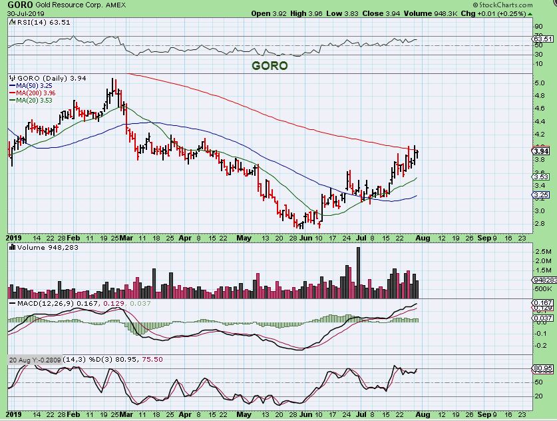Click the Volume 948.3K header value
557x421 pixels.
tap(430, 13)
